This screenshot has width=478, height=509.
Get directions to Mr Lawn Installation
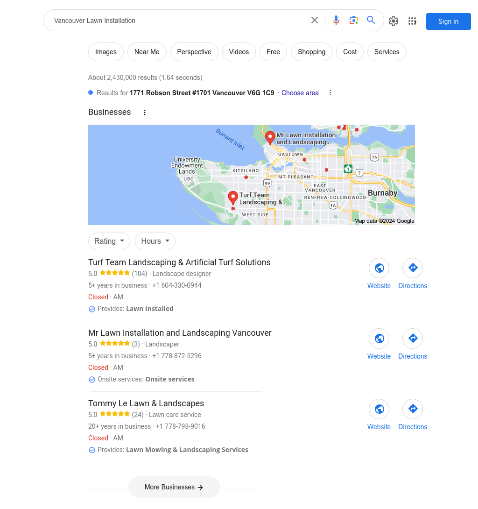[413, 339]
